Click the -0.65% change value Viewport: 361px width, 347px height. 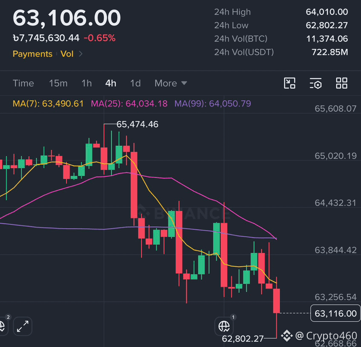point(99,38)
